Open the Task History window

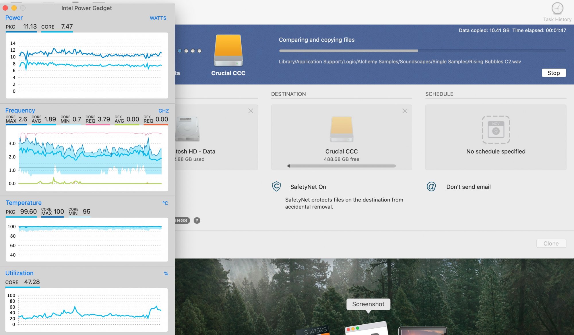[557, 9]
